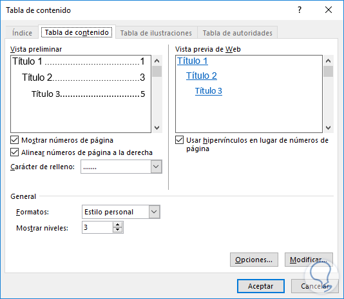The image size is (344, 299).
Task: Switch to the Índice tab
Action: tap(22, 33)
